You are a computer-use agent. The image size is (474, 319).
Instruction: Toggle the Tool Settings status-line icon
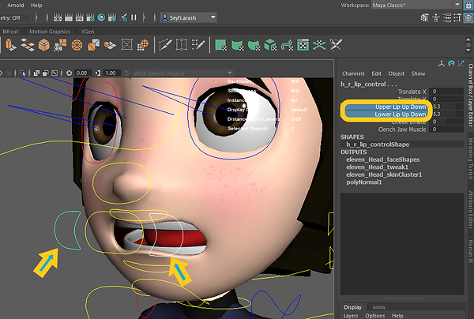pos(457,18)
